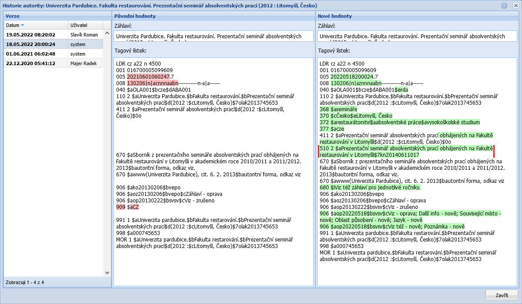
Task: Click user Slavík Roman in list
Action: 84,34
